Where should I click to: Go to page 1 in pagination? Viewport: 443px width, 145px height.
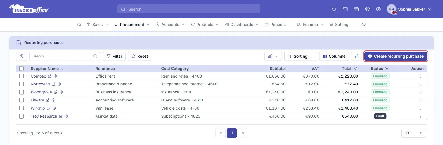[232, 133]
